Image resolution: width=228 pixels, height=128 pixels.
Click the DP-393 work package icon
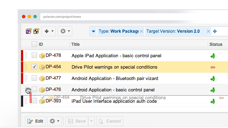coord(42,101)
